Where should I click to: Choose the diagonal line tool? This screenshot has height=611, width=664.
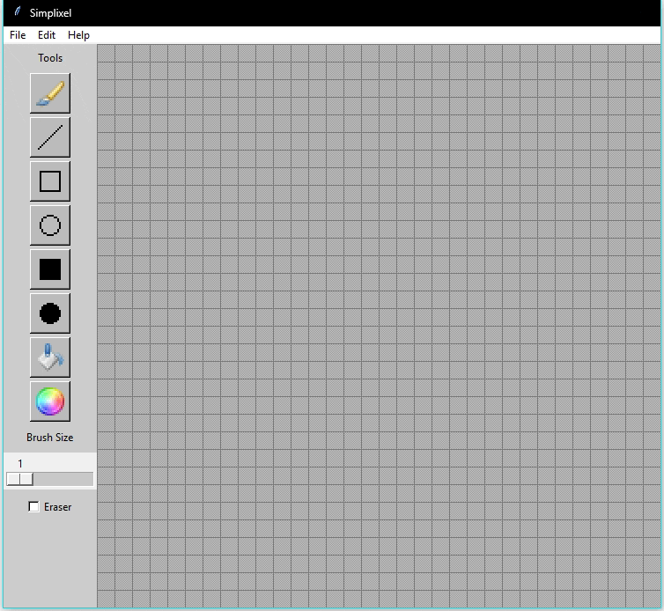pos(50,137)
